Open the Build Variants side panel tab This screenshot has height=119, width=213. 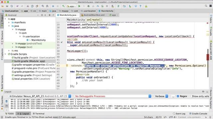(x=2, y=83)
